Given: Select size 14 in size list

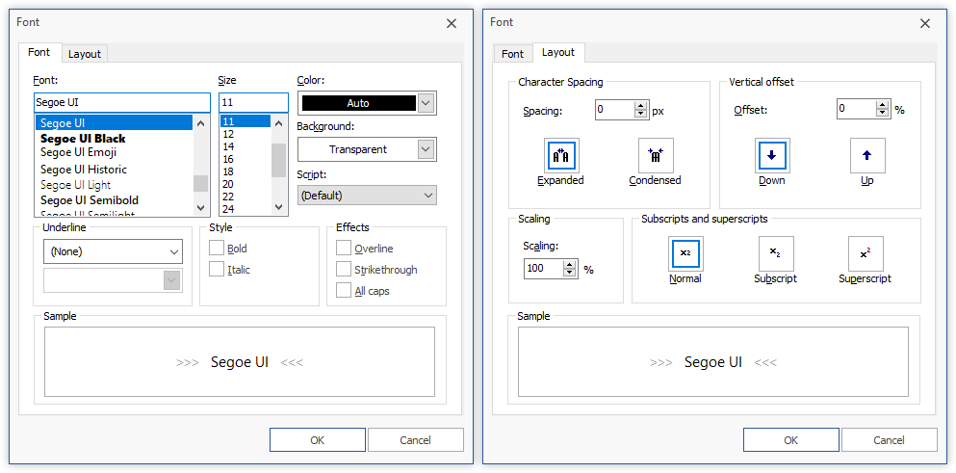Looking at the screenshot, I should pyautogui.click(x=245, y=146).
